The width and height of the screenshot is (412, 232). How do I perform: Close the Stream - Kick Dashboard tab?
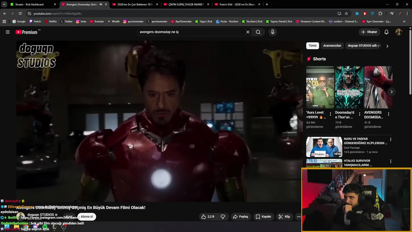point(55,5)
